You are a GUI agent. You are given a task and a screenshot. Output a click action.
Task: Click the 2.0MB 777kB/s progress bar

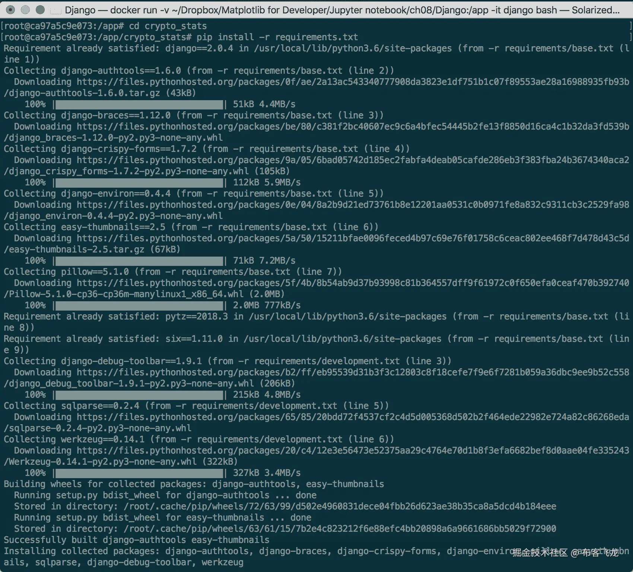coord(139,305)
